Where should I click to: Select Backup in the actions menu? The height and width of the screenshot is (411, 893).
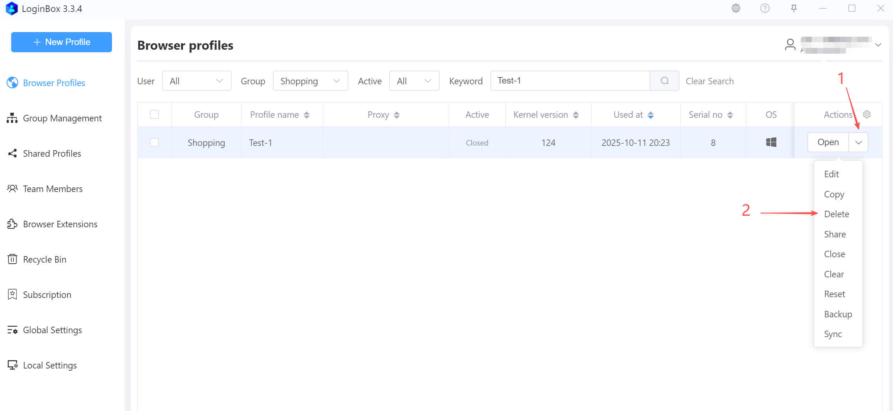point(838,314)
